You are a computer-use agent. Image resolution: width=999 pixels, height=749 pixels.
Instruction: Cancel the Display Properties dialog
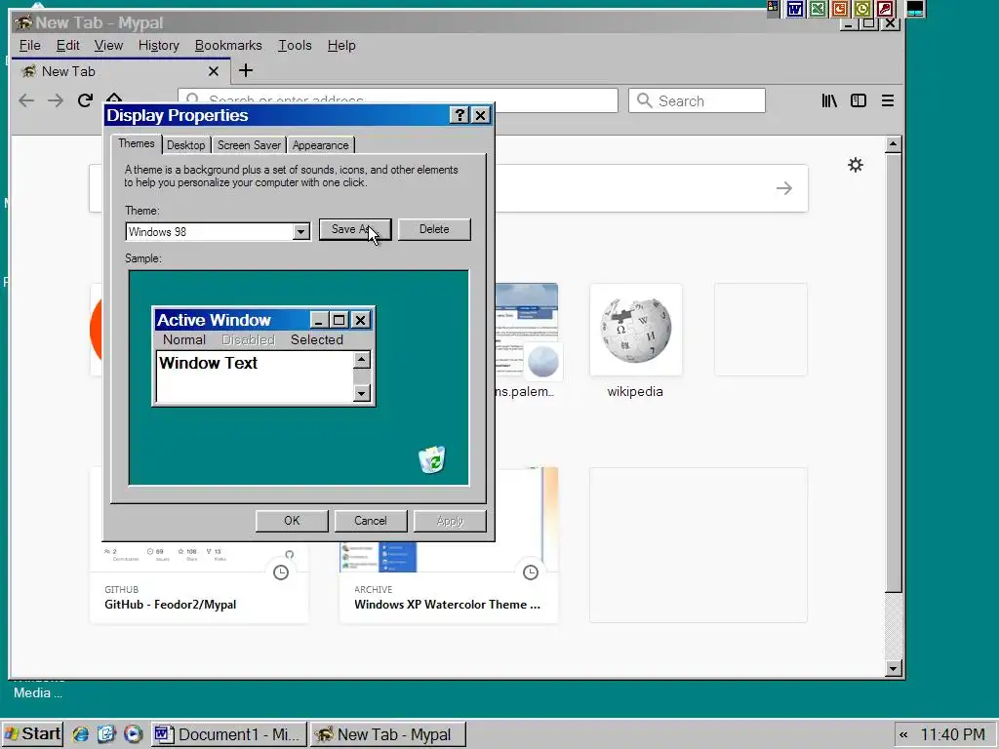point(370,521)
